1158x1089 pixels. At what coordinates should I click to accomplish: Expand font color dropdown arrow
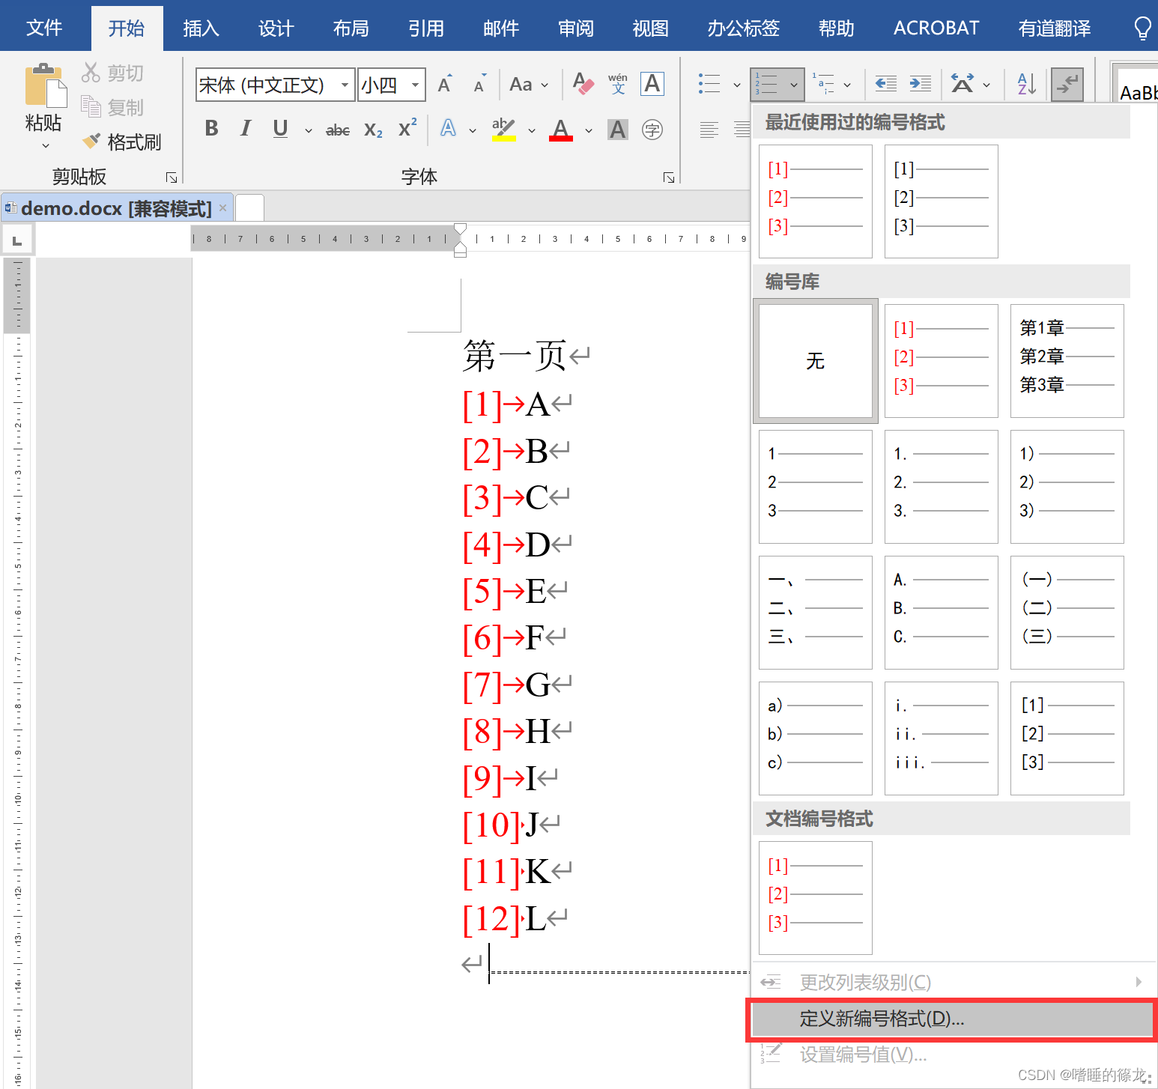[589, 130]
